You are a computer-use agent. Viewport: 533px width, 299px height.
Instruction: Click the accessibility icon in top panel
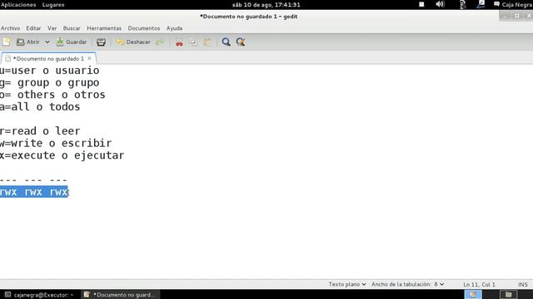coord(463,4)
